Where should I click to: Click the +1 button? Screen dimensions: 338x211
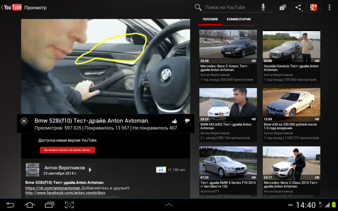click(161, 170)
